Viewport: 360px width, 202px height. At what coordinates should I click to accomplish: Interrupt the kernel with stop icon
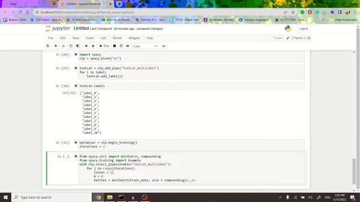click(x=114, y=46)
